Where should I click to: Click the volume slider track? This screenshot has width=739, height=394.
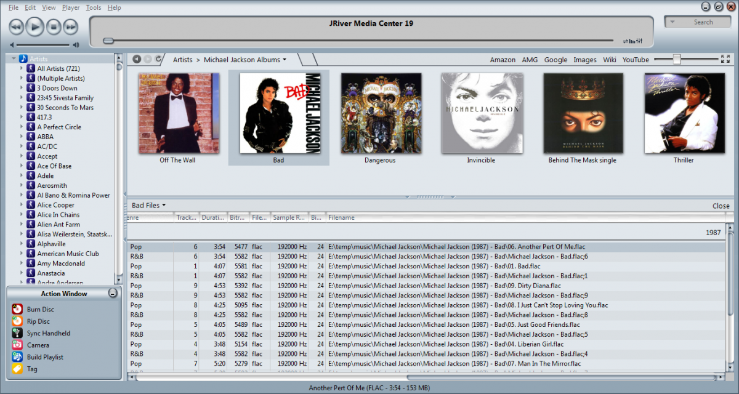44,45
